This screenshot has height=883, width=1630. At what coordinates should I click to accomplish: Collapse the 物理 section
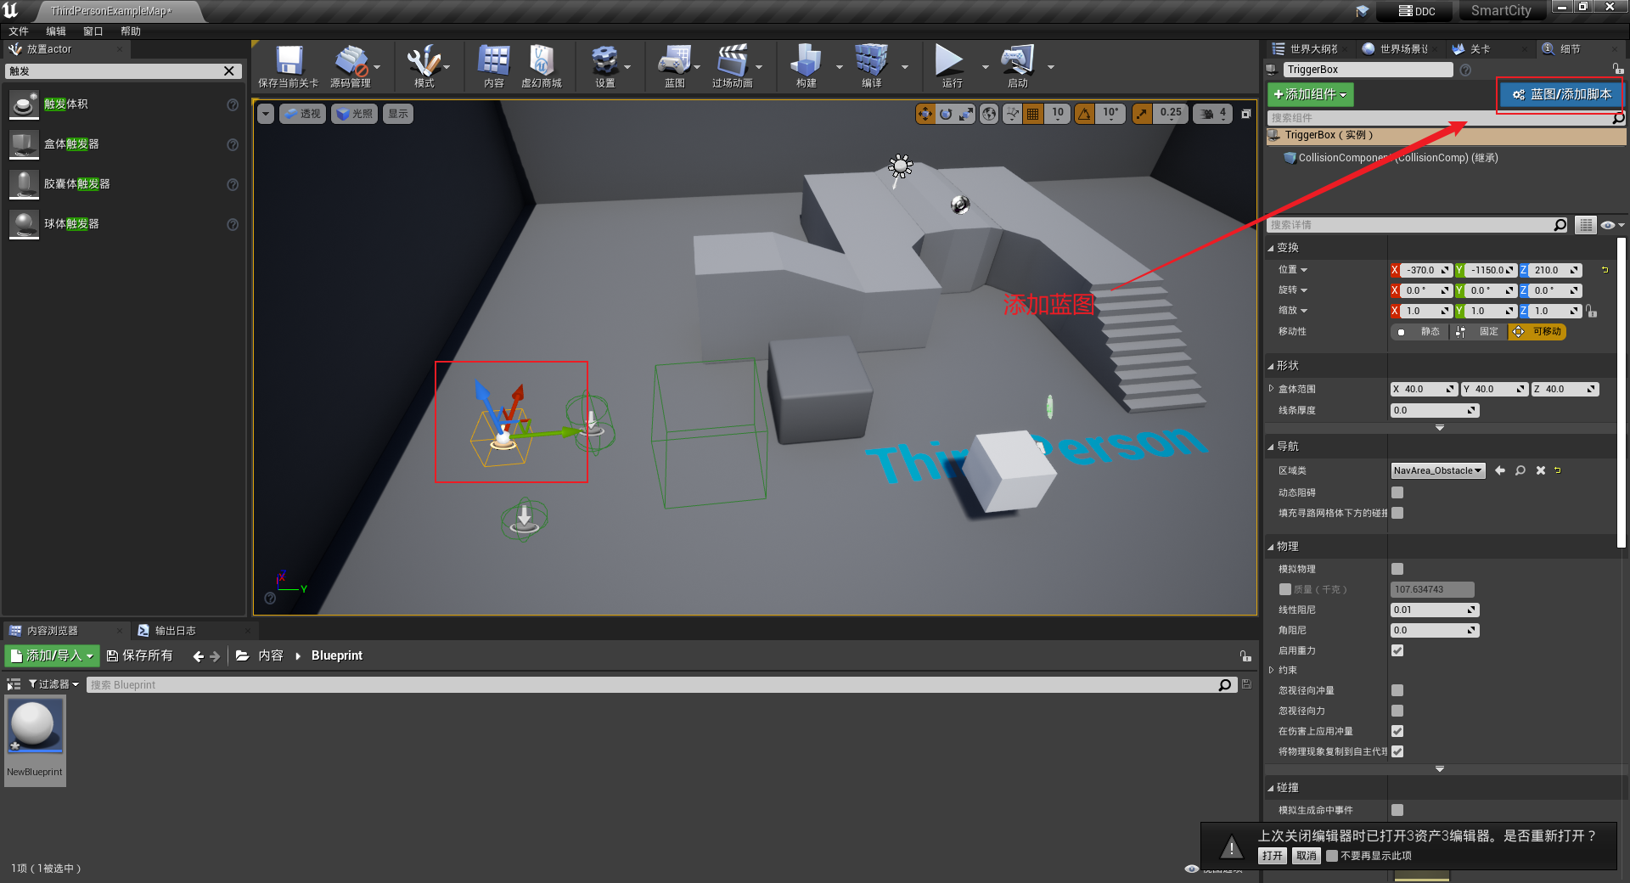point(1271,547)
